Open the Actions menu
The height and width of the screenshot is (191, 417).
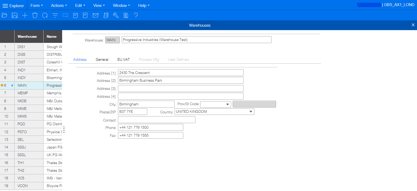59,6
